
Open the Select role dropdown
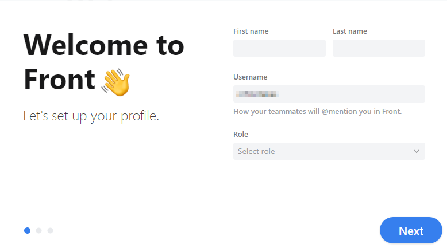coord(329,151)
